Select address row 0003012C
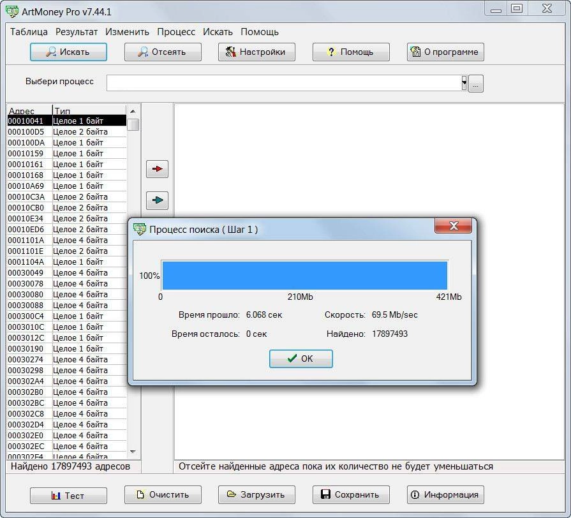 67,338
